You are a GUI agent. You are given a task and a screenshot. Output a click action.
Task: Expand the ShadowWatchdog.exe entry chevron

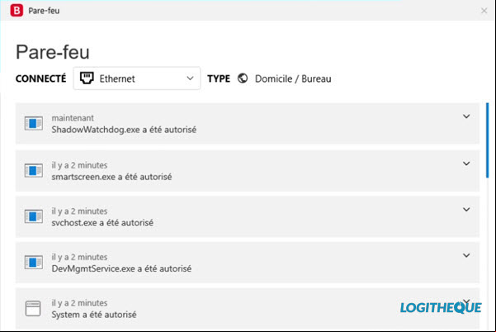(466, 116)
